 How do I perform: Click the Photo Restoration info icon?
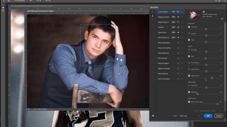click(x=178, y=43)
